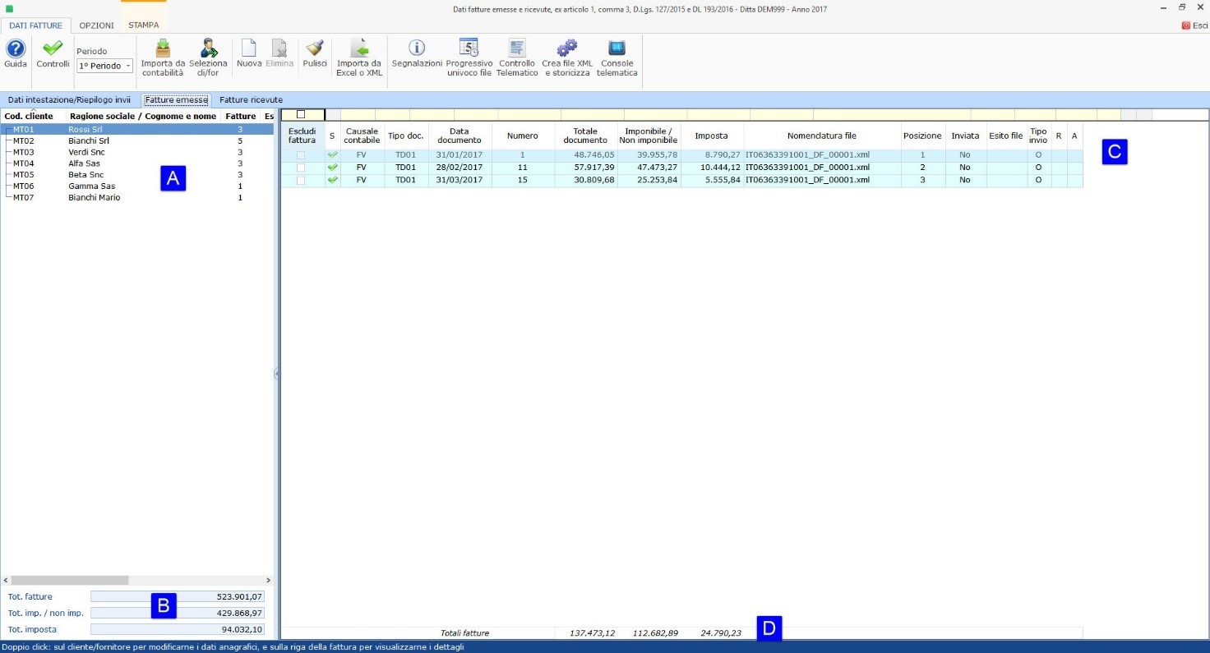Click Tot. imp. / non imp. field 429.868,97
This screenshot has height=653, width=1210.
tap(178, 613)
